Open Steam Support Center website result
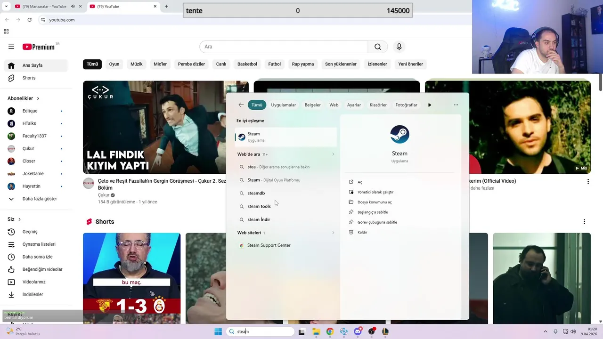This screenshot has height=339, width=603. point(286,245)
